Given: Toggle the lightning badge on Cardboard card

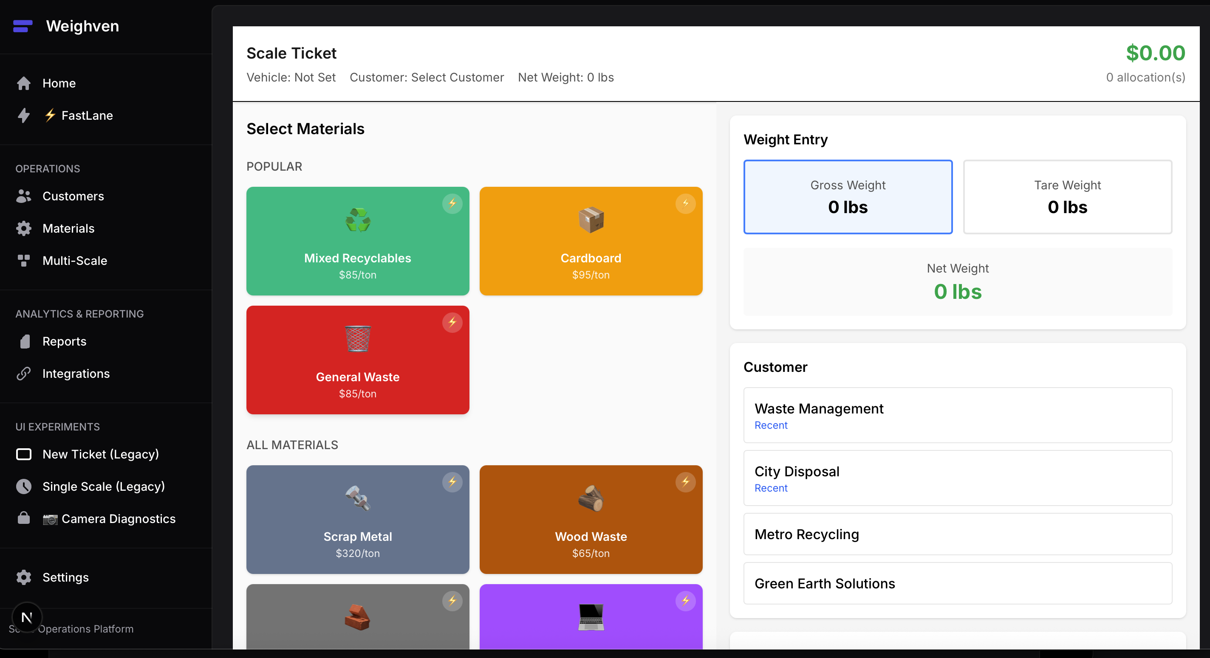Looking at the screenshot, I should pos(685,203).
